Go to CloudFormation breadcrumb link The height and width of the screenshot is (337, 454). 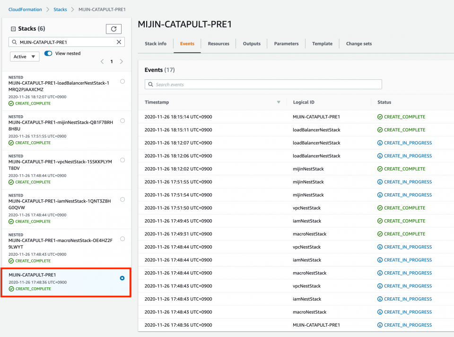click(x=25, y=9)
